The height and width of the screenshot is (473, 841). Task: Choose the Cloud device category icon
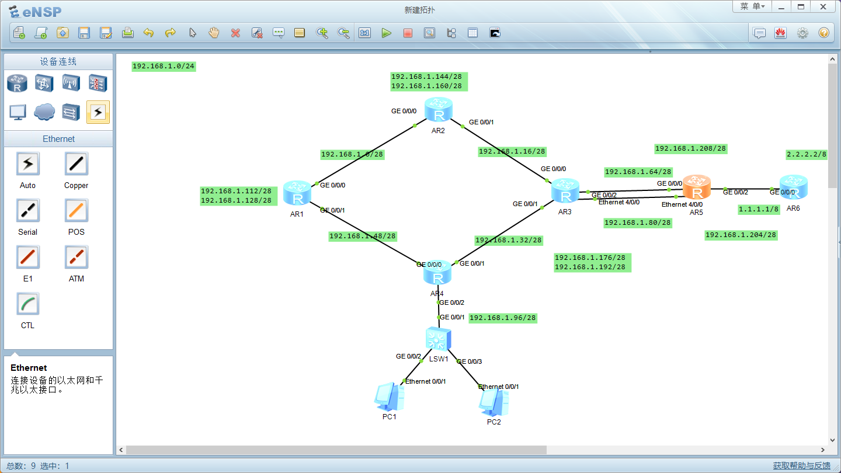tap(44, 112)
